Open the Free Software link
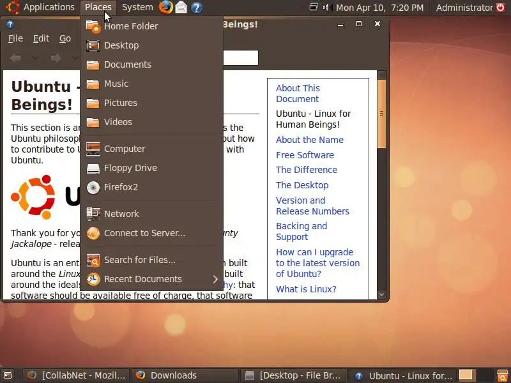This screenshot has height=383, width=511. [305, 155]
